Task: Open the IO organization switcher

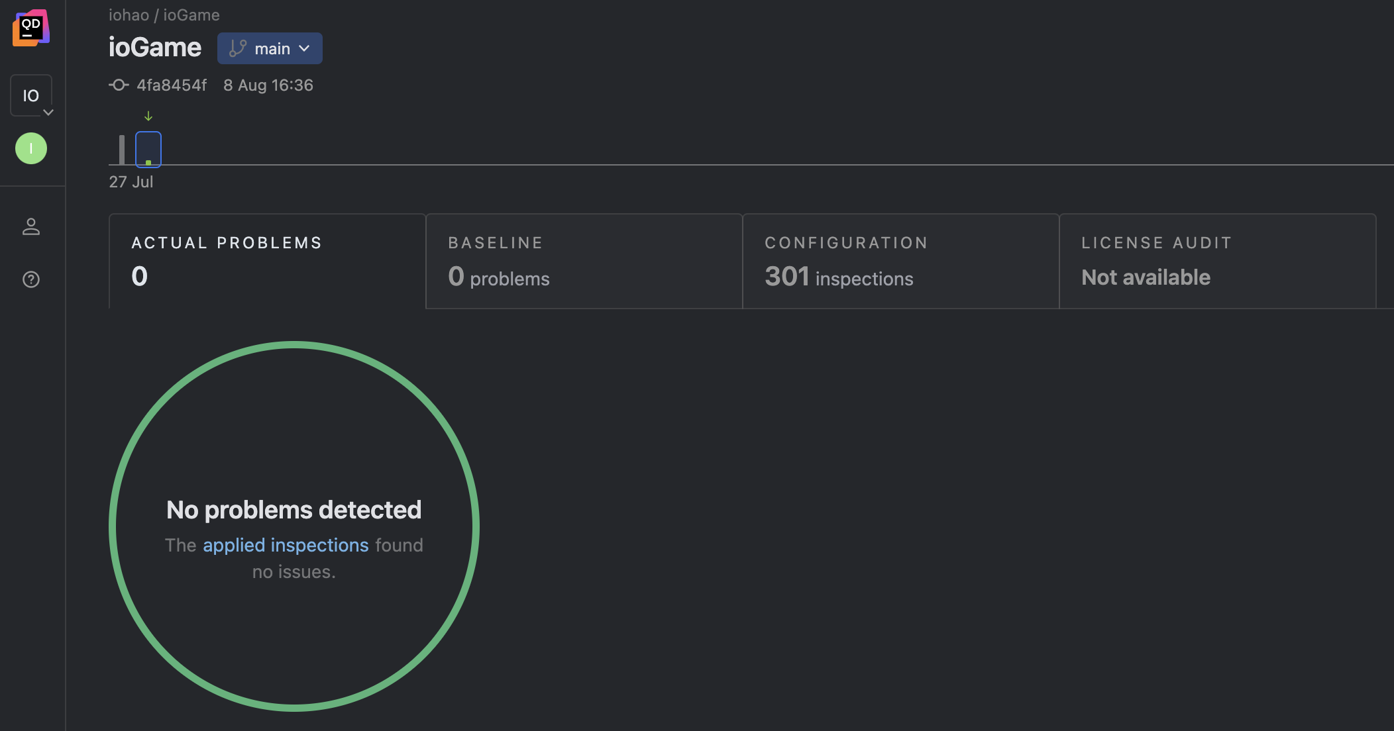Action: click(31, 96)
